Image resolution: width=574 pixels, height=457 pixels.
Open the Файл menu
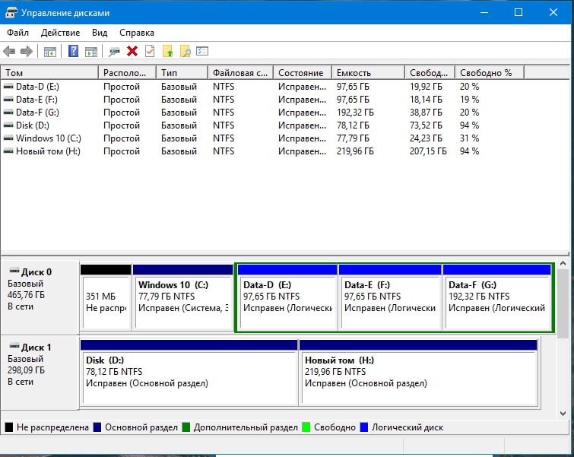click(17, 33)
